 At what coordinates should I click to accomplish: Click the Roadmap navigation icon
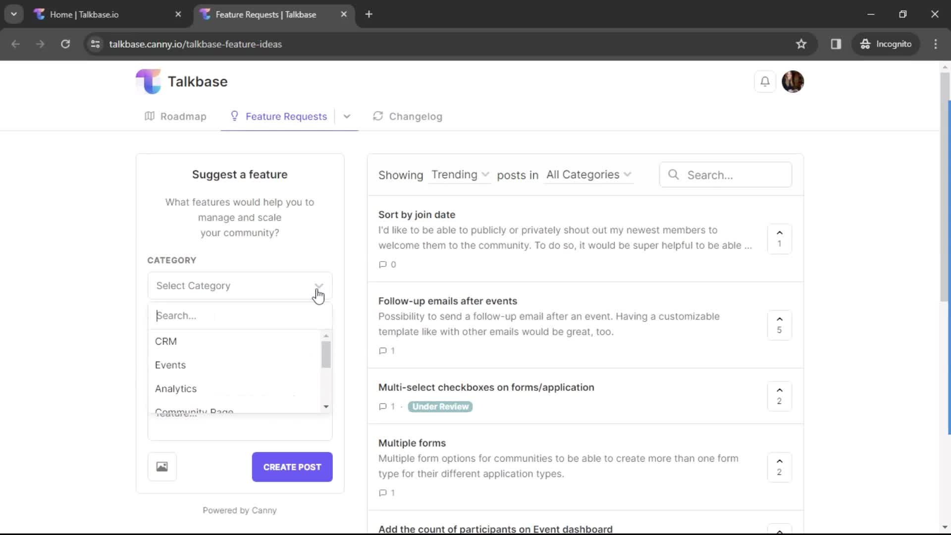point(150,116)
